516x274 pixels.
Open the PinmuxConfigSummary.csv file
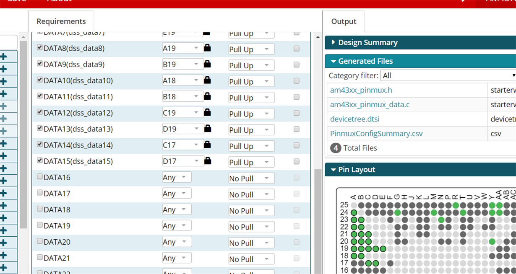coord(376,134)
